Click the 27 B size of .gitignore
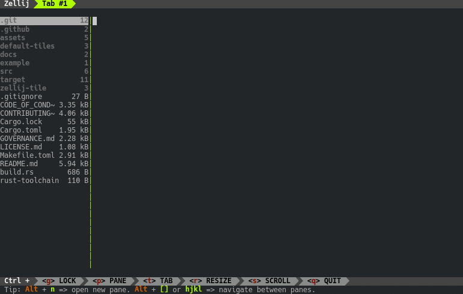Viewport: 463px width, 294px height. tap(80, 97)
